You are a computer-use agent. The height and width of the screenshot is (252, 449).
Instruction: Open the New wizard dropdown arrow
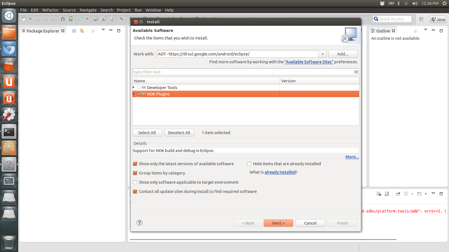[x=30, y=19]
